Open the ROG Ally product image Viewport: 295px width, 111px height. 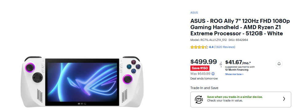(82, 81)
